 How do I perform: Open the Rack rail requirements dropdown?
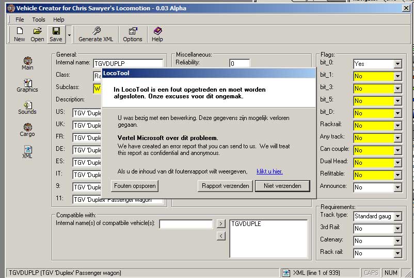click(397, 253)
